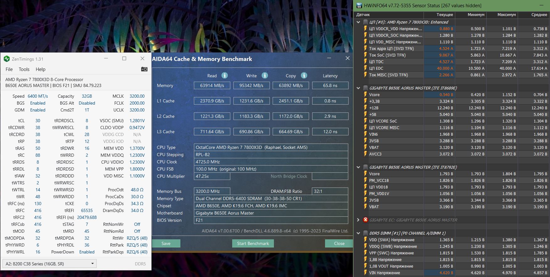The width and height of the screenshot is (550, 277).
Task: Open the File menu in ZenTimings
Action: 9,69
